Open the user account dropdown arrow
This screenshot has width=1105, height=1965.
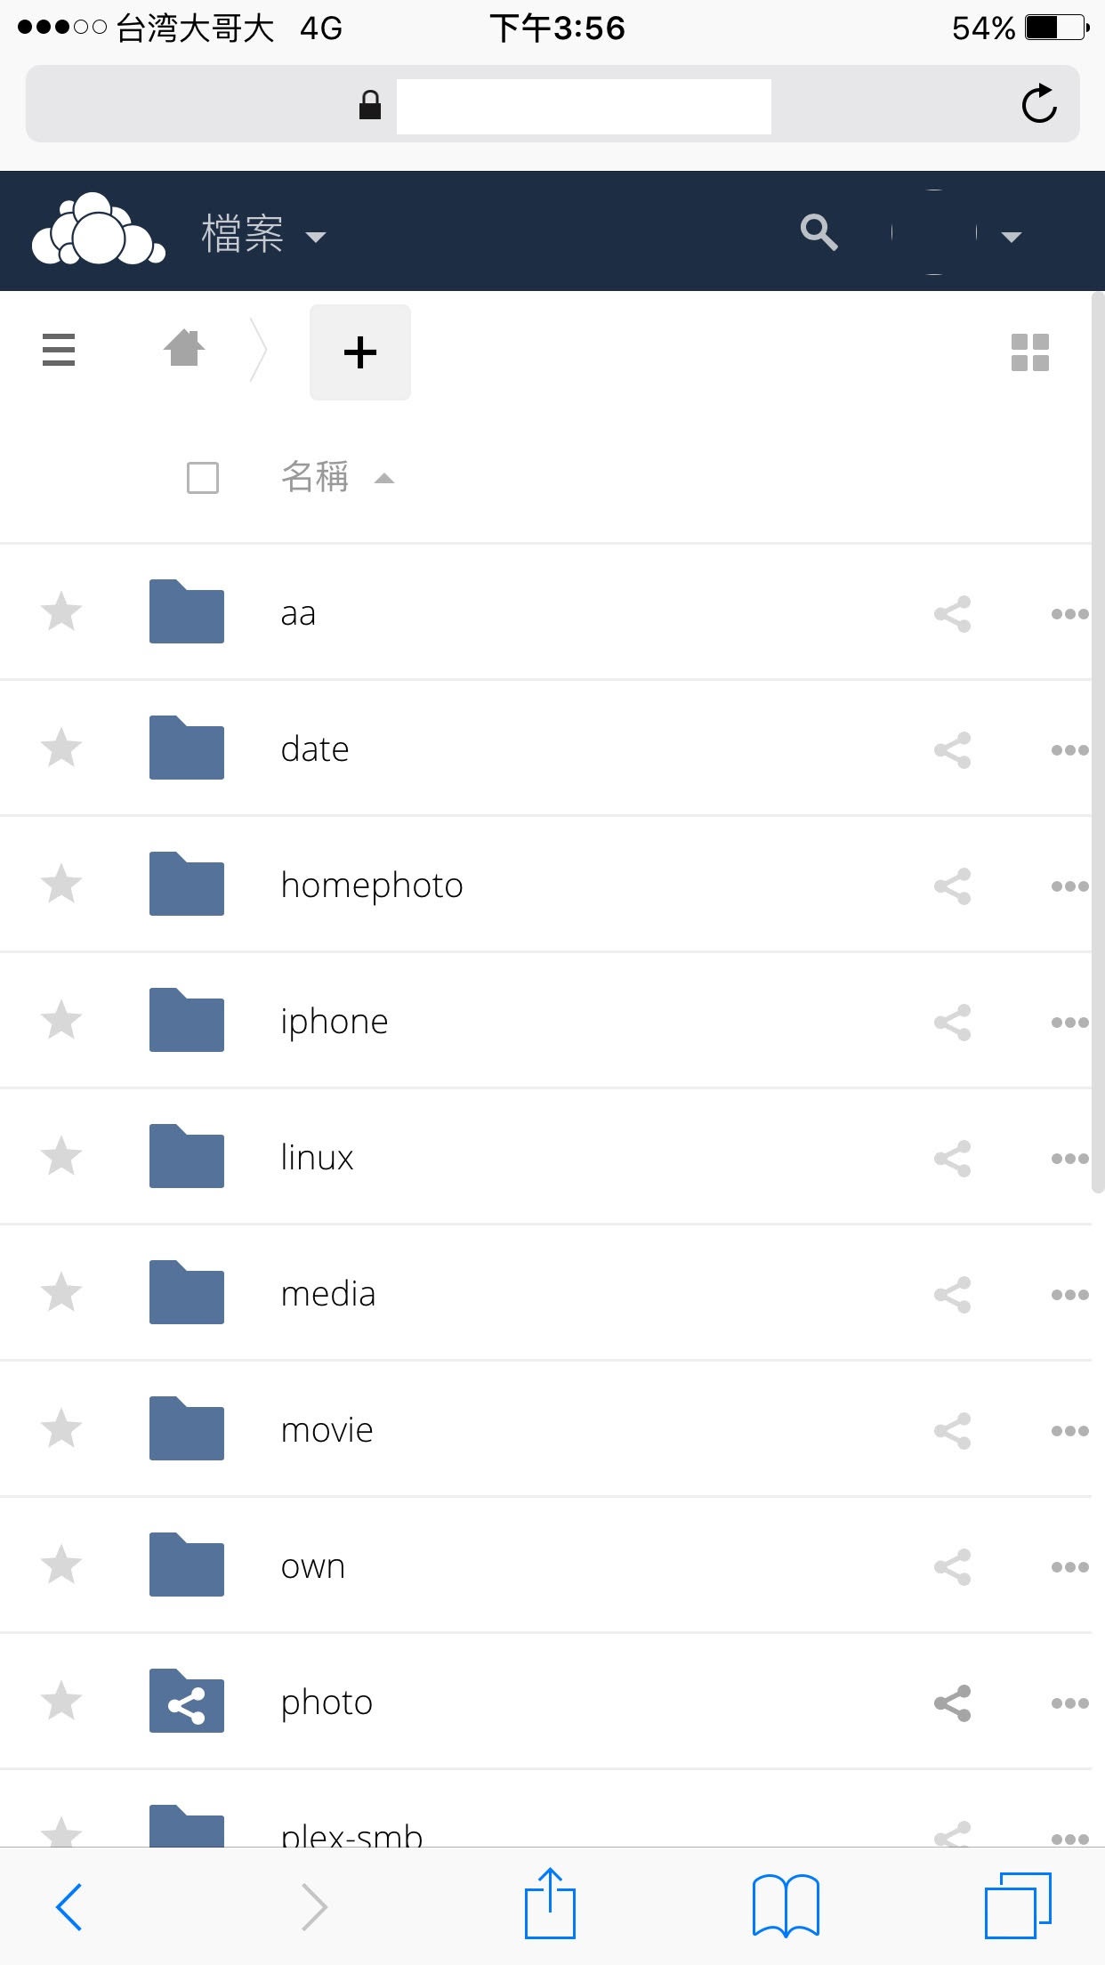[x=1011, y=237]
